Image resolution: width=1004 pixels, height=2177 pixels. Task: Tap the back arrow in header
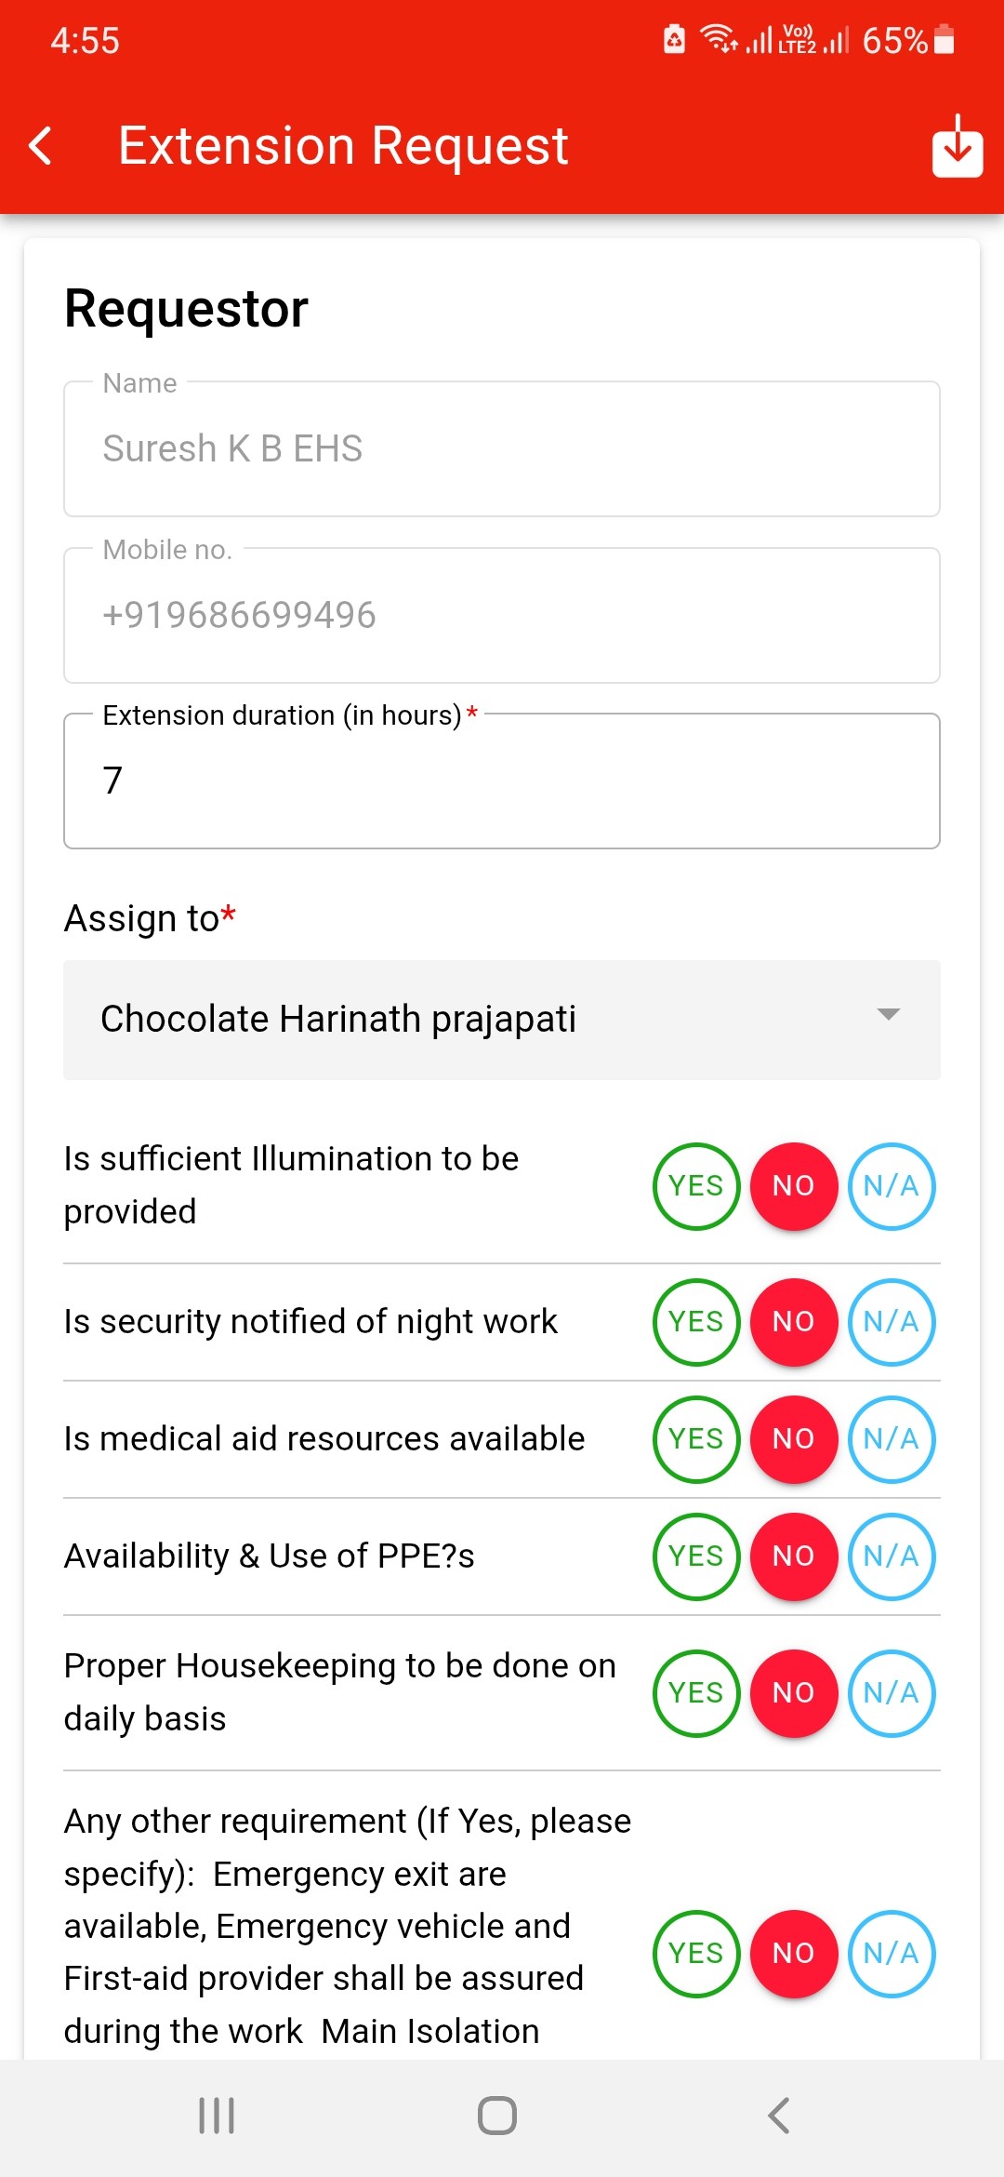(41, 146)
